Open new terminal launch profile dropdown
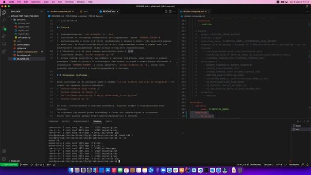Screen dimensions: 311x175 click(x=301, y=121)
